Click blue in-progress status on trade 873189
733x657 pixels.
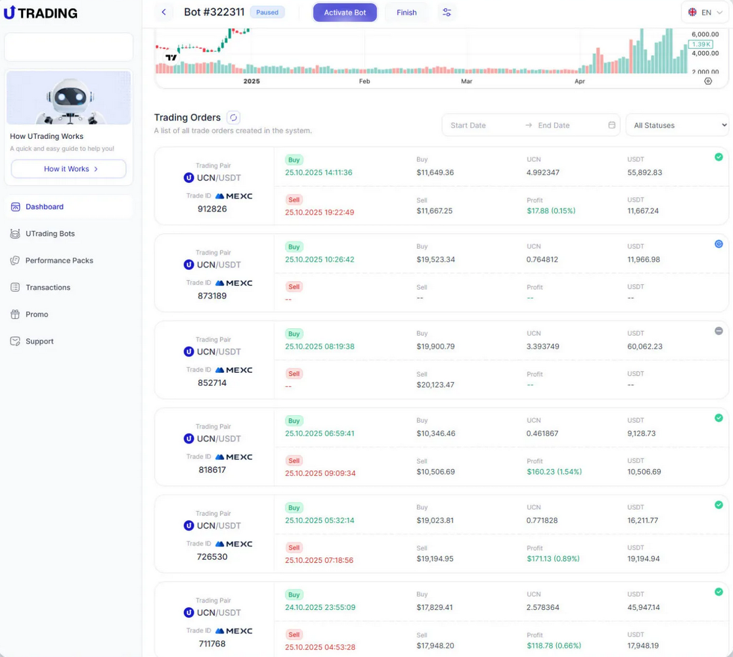point(718,244)
